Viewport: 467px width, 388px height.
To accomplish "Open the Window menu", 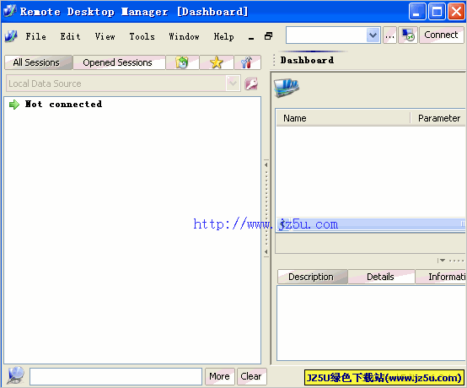I will click(184, 36).
